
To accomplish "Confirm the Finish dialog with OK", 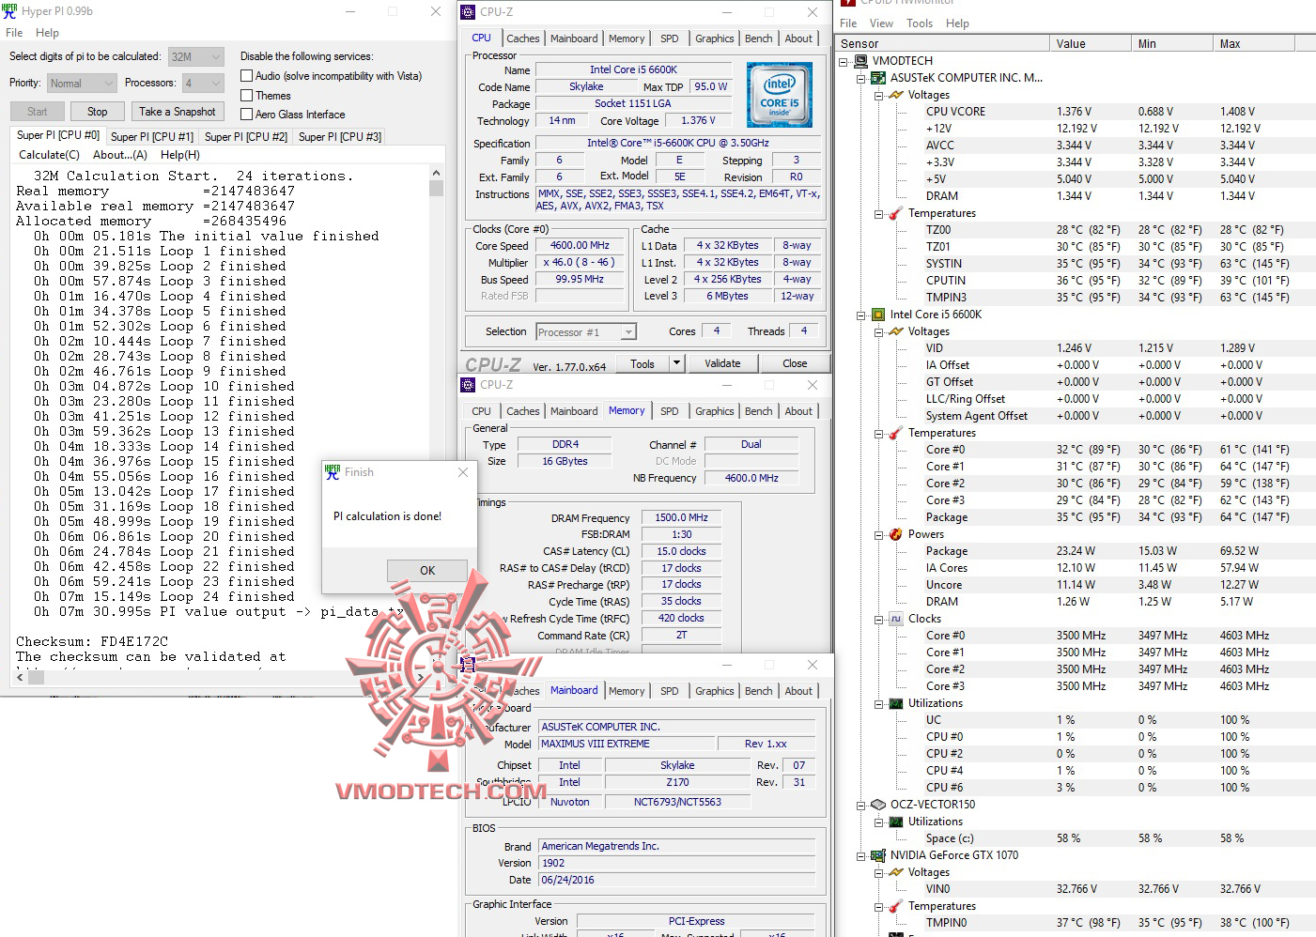I will point(427,571).
